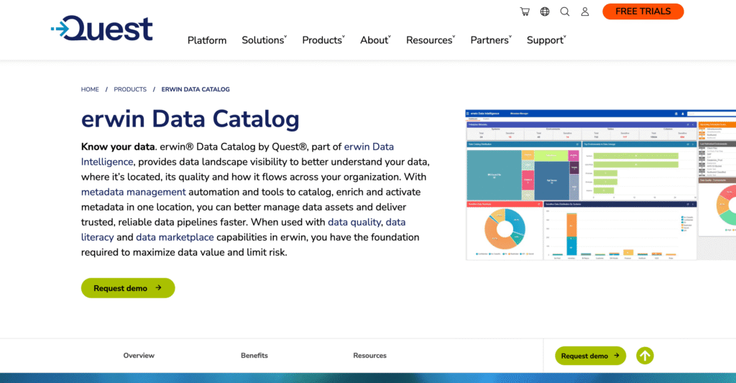This screenshot has width=736, height=383.
Task: Click Request demo in bottom bar
Action: click(590, 356)
